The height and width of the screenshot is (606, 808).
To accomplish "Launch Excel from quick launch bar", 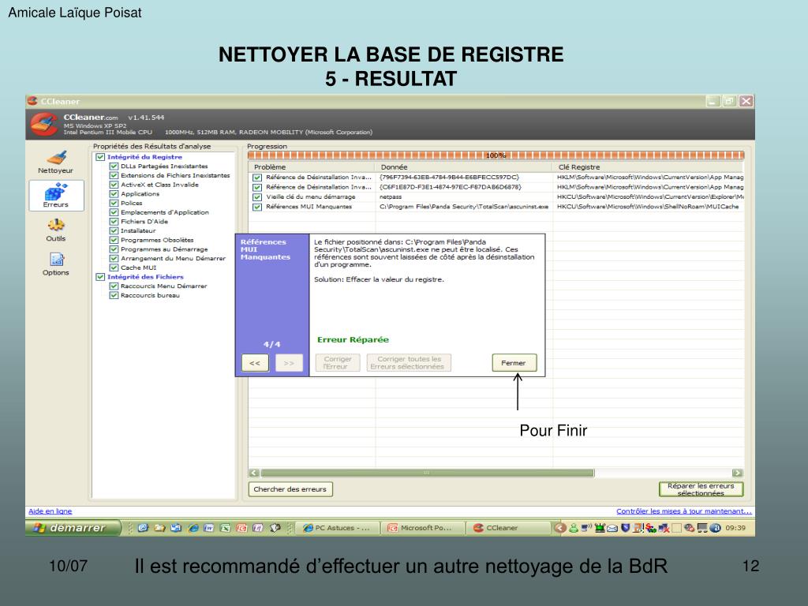I will tap(225, 528).
